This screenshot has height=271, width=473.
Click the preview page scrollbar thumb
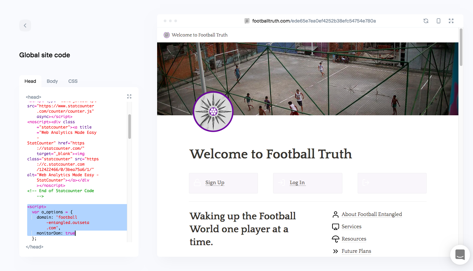tap(461, 47)
